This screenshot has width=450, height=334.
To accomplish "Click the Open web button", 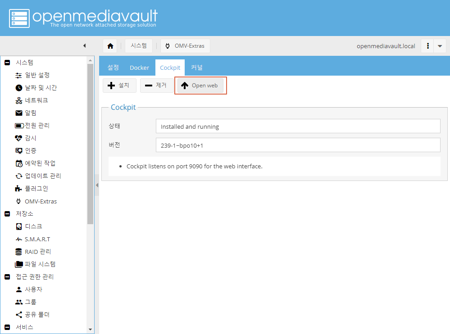I will pyautogui.click(x=200, y=86).
